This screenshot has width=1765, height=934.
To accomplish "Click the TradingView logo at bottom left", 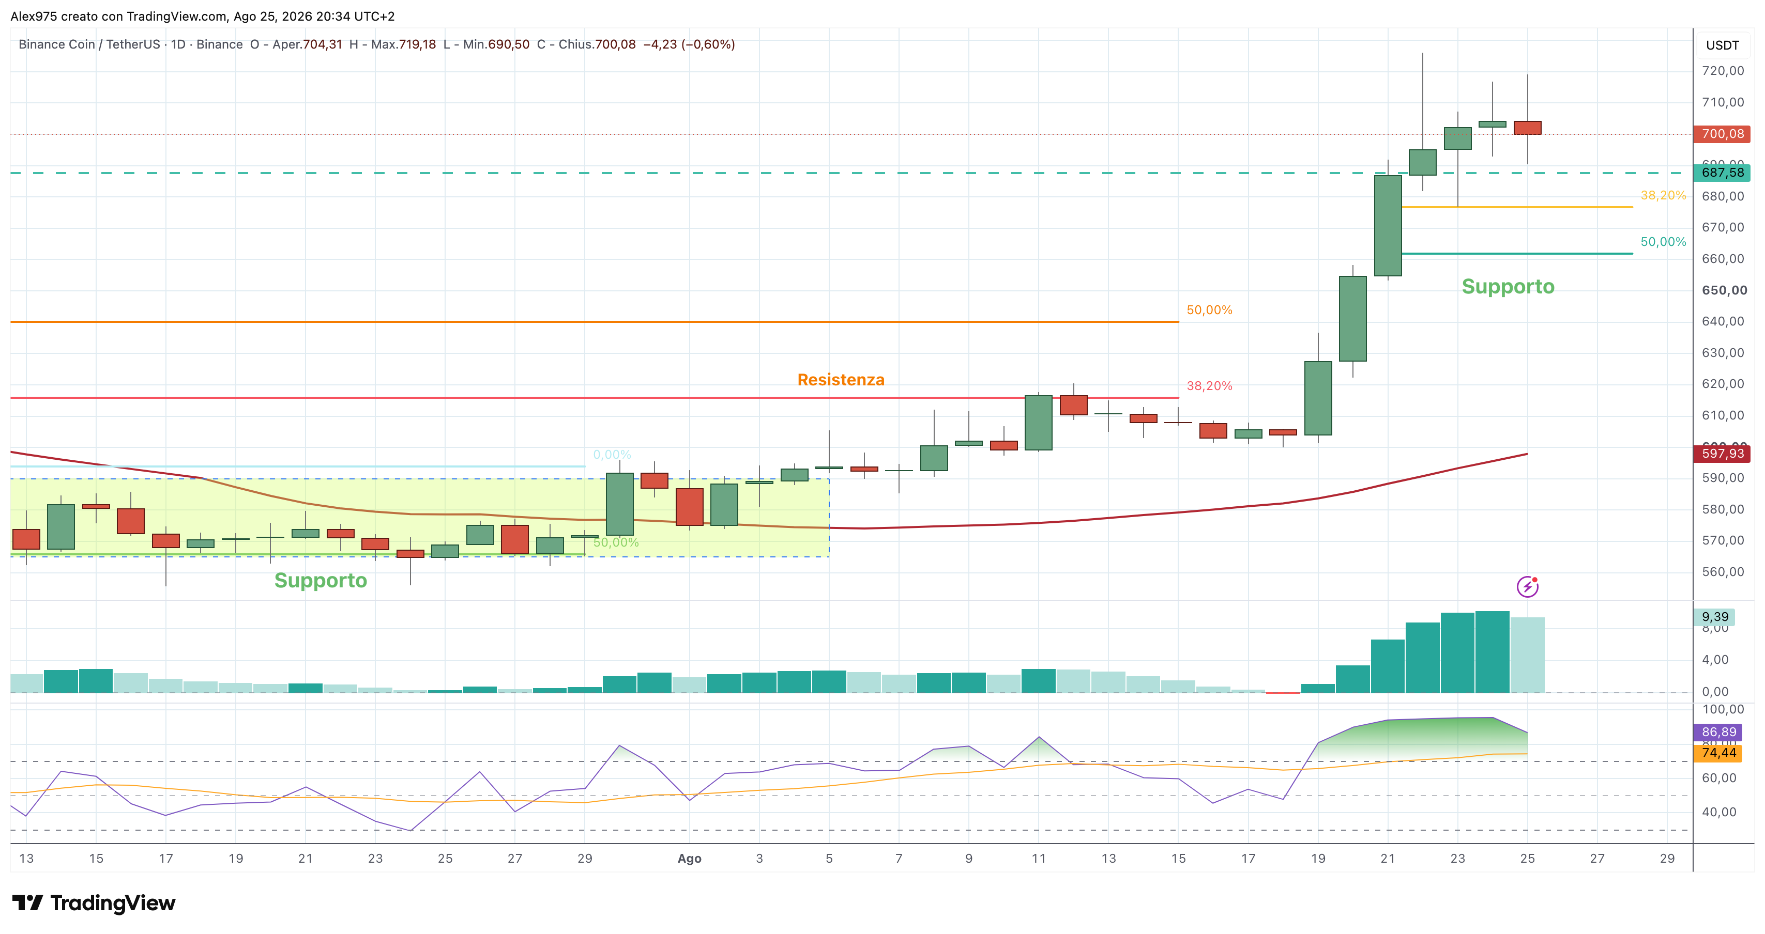I will 94,902.
